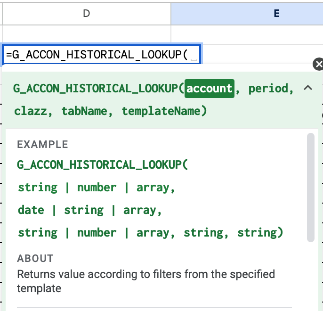
Task: Click the formula input cell containing =G_ACCON_HISTORICAL_LOOKUP(
Action: (102, 55)
